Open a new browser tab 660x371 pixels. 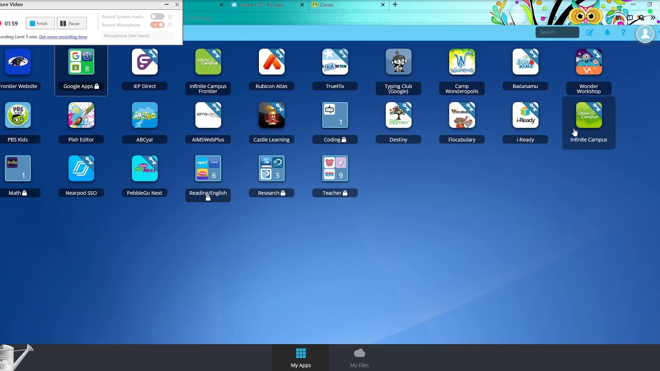pyautogui.click(x=395, y=5)
